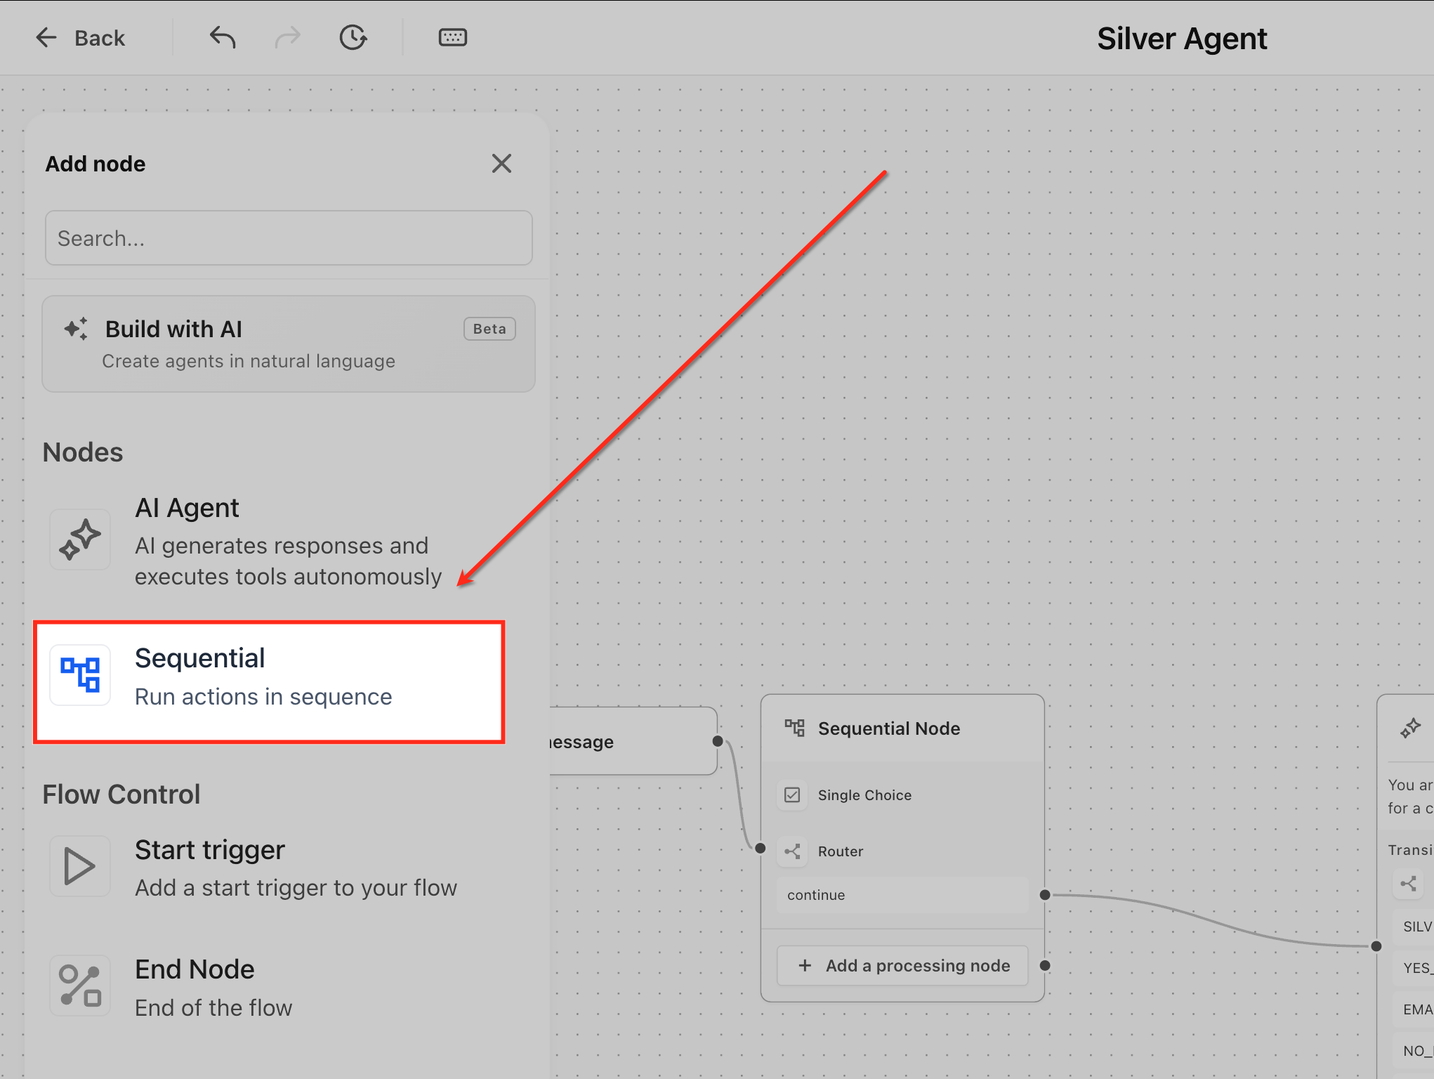Open the keyboard shortcuts icon
Image resolution: width=1434 pixels, height=1079 pixels.
[452, 37]
